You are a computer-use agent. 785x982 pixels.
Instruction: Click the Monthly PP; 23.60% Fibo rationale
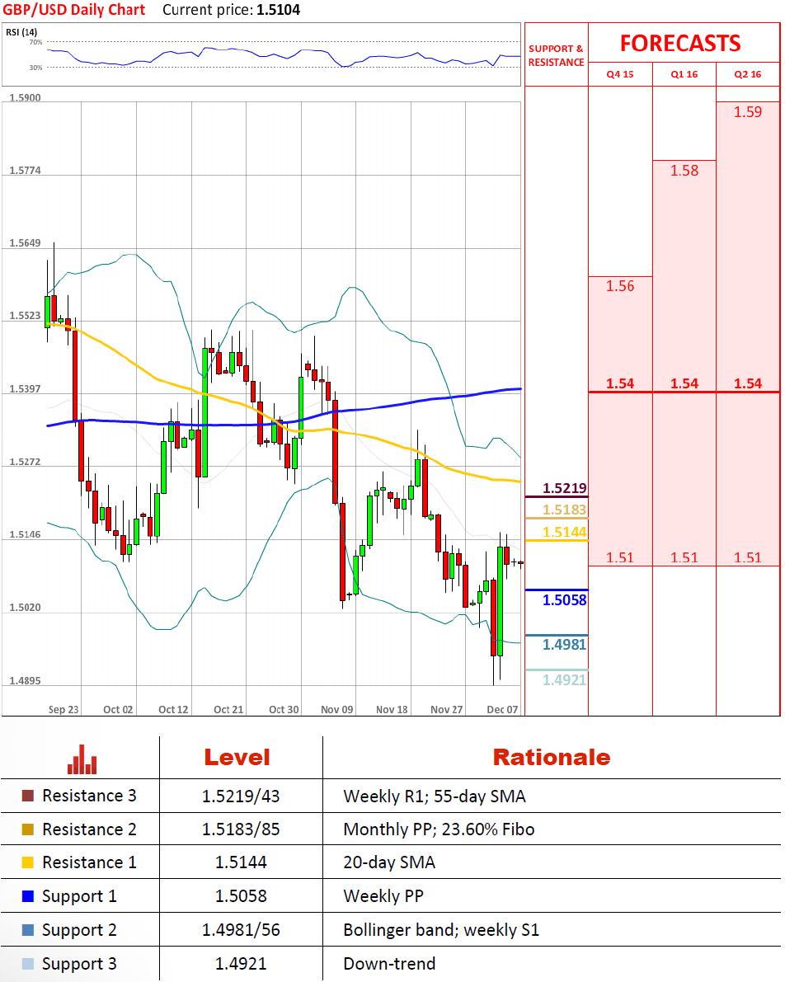[439, 829]
